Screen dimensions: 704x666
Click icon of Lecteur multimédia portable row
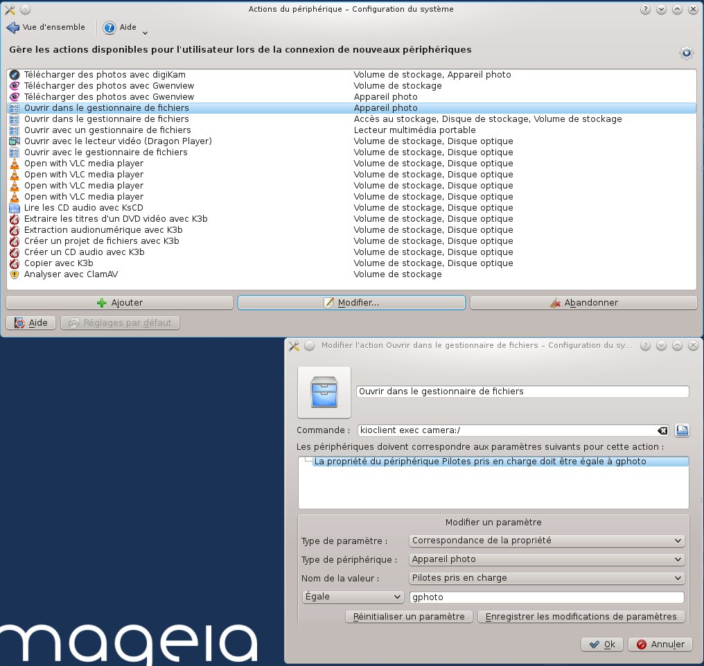pos(15,130)
